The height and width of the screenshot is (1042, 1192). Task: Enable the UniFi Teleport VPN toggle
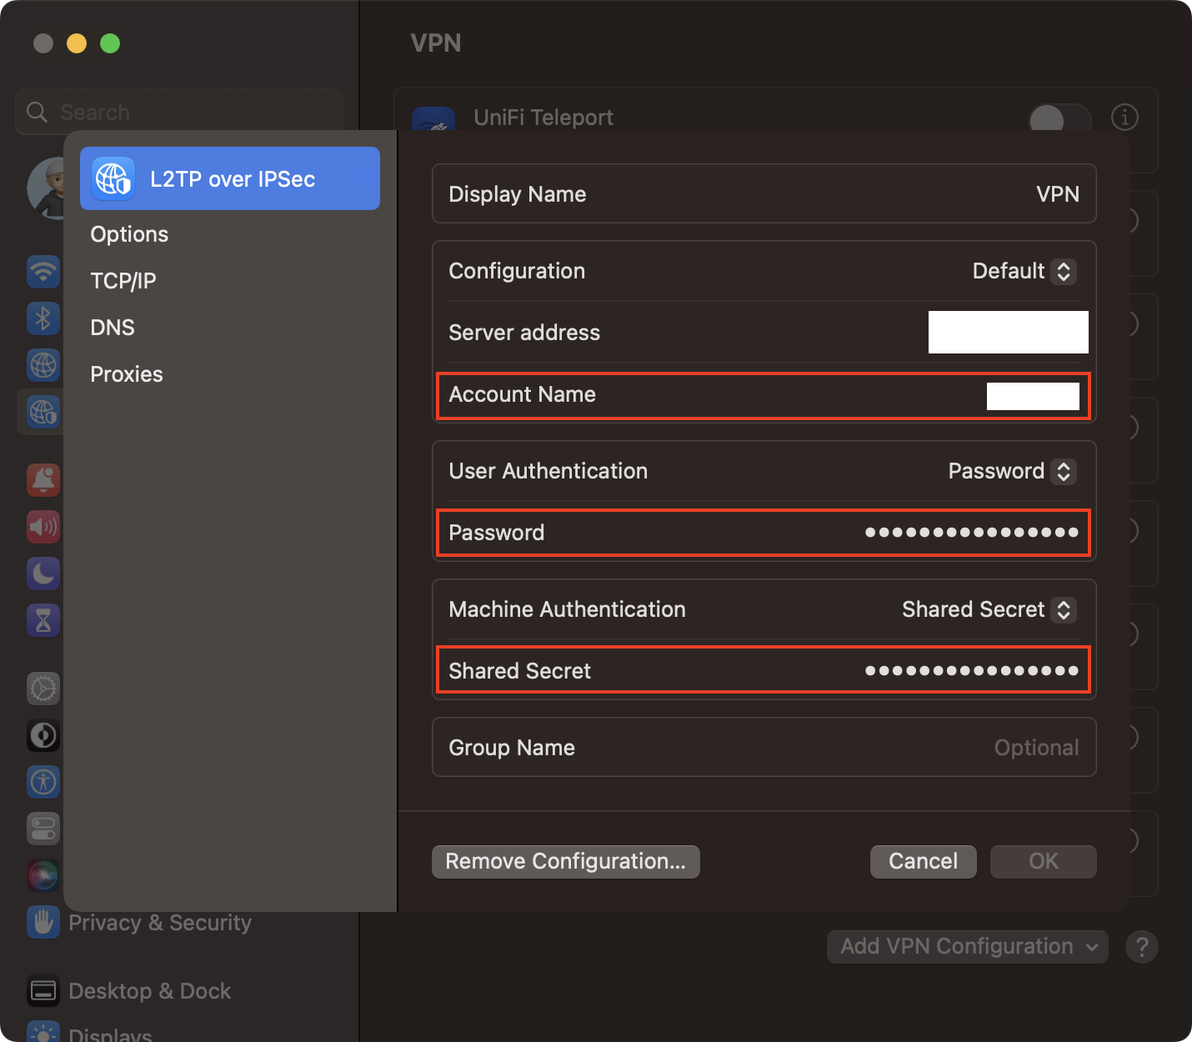1059,118
